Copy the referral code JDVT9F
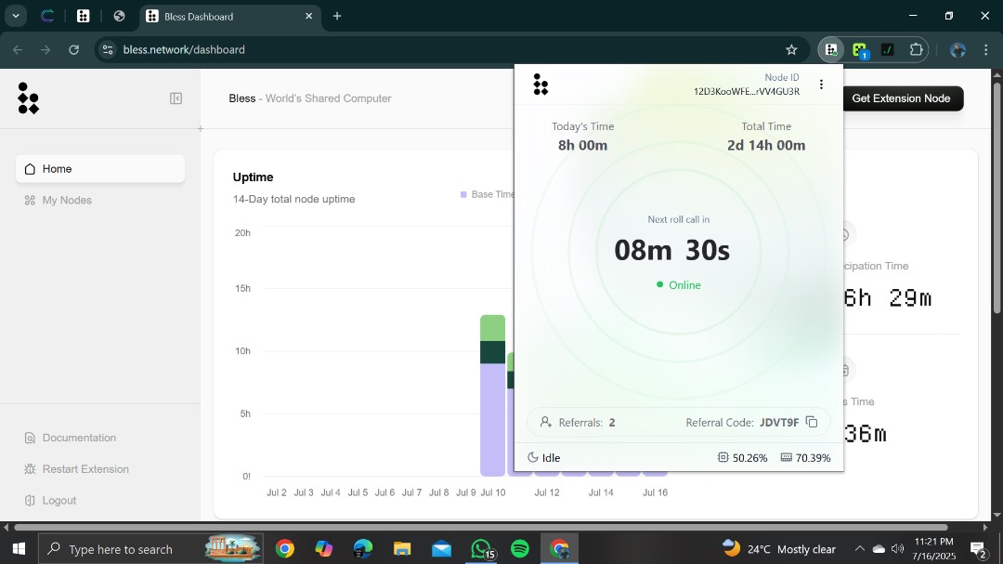Viewport: 1003px width, 564px height. point(812,422)
